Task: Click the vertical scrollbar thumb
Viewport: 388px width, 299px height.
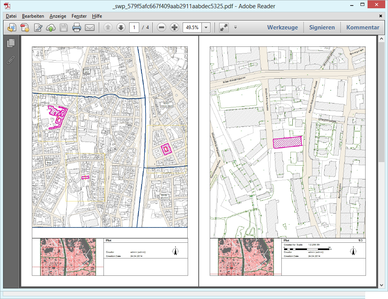Action: 381,102
